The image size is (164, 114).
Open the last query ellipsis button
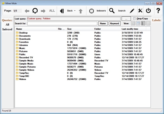pyautogui.click(x=126, y=19)
